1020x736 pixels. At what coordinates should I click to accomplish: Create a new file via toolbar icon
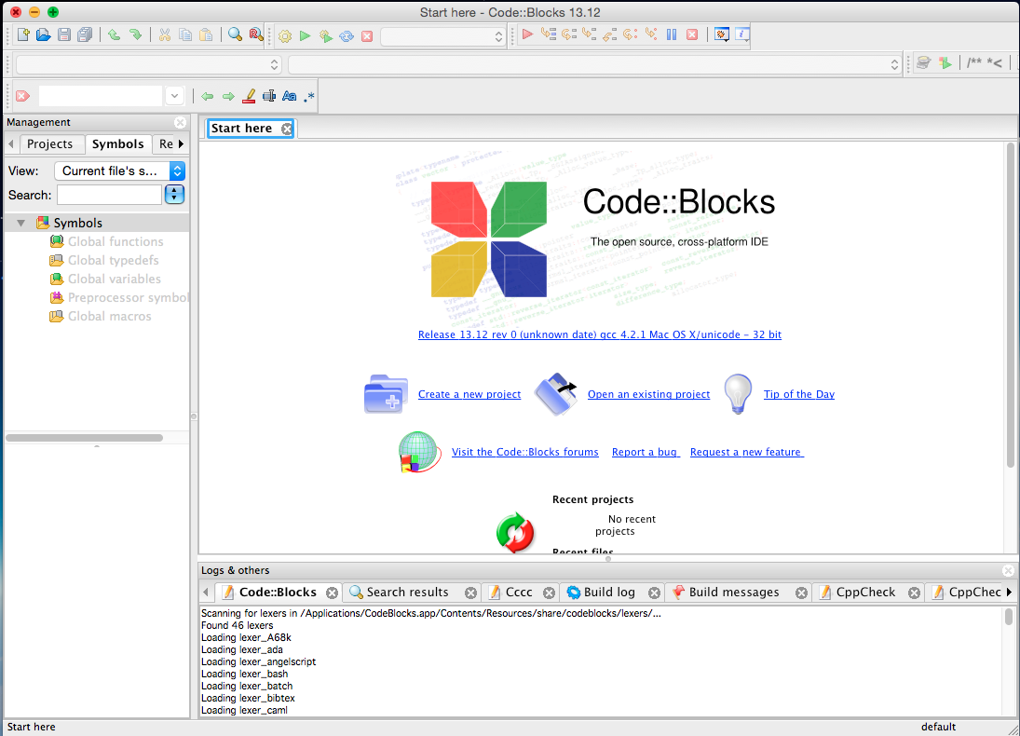coord(23,34)
